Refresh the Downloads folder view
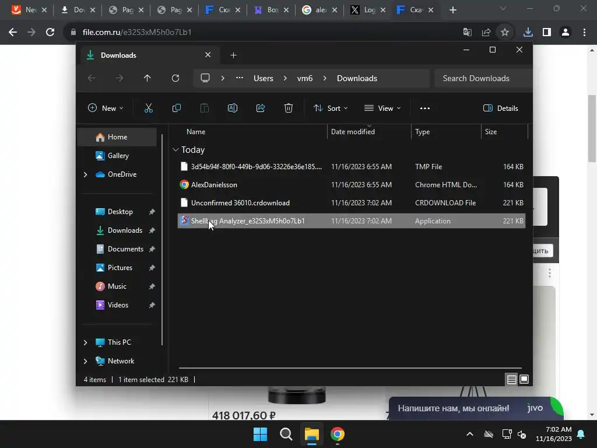 (175, 78)
